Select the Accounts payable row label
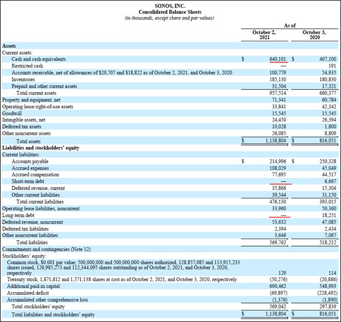 pyautogui.click(x=29, y=161)
